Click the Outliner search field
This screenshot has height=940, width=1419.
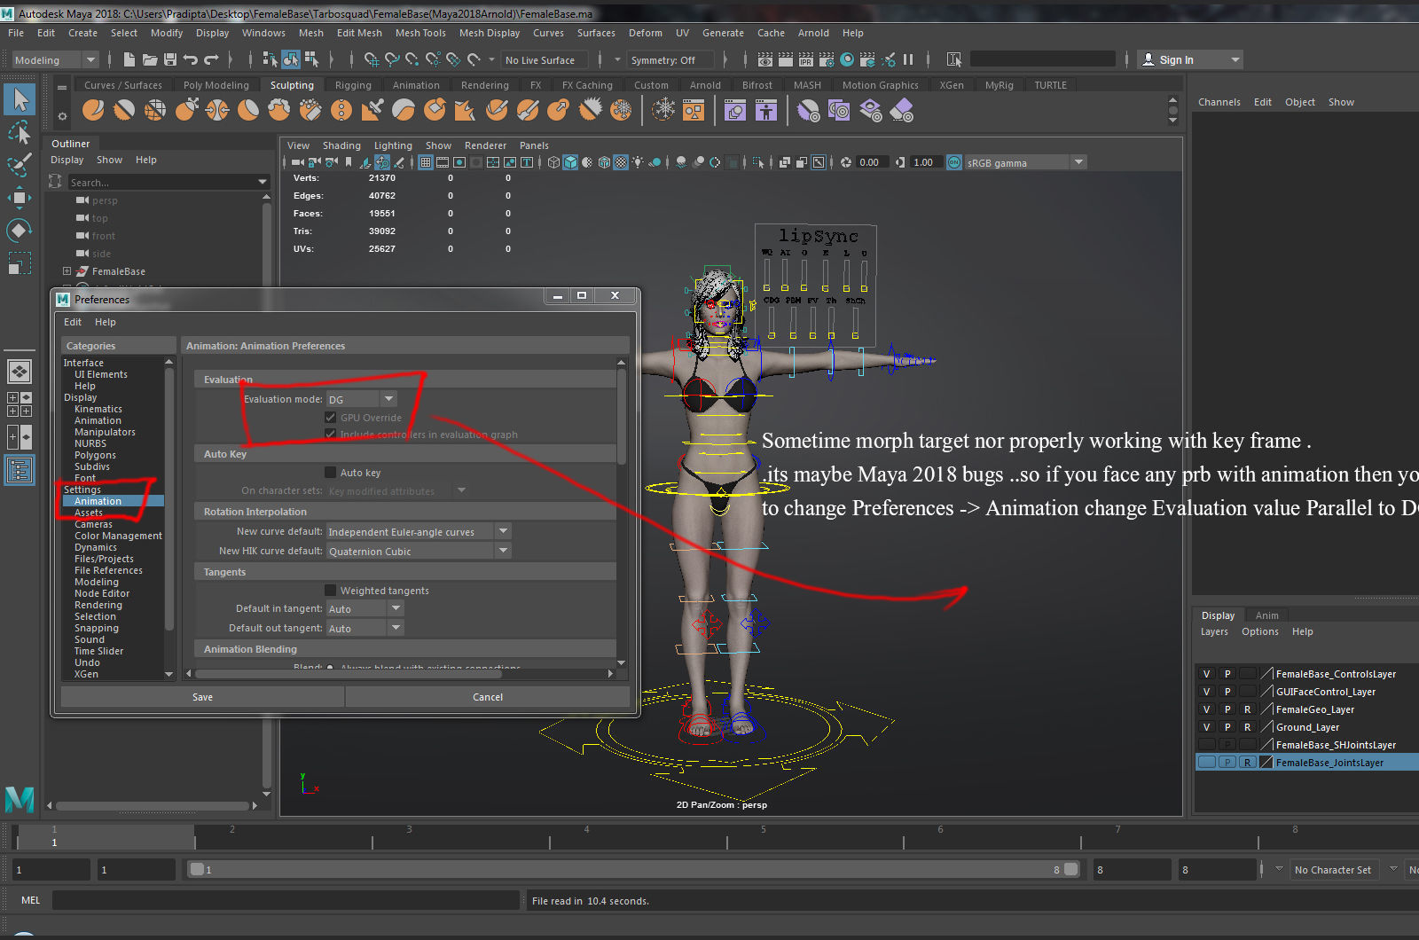[x=168, y=182]
